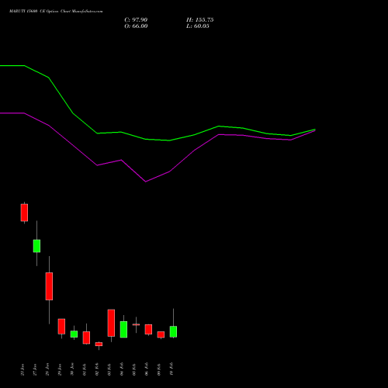Click the 04 Feb date label
This screenshot has height=388, width=388.
122,369
